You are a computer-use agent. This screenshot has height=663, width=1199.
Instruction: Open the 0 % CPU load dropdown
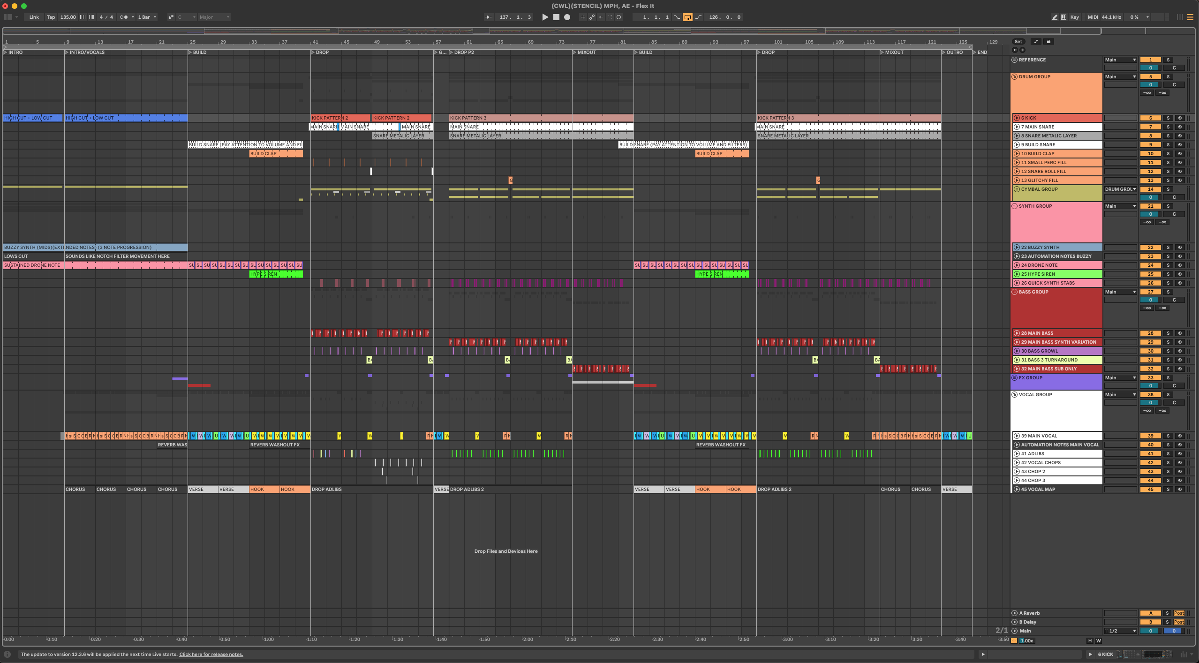click(1138, 17)
